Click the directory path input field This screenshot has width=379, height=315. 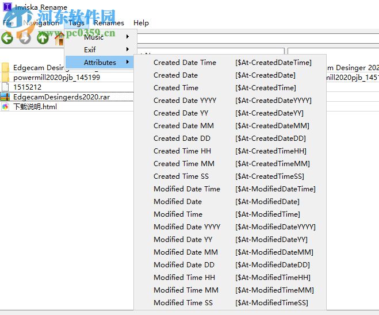click(258, 39)
